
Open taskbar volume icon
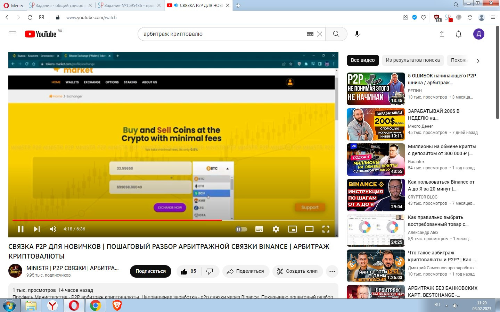pyautogui.click(x=456, y=306)
